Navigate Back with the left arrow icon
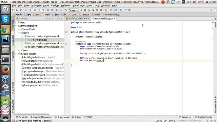Viewport: 217px width, 122px height. coord(57,10)
